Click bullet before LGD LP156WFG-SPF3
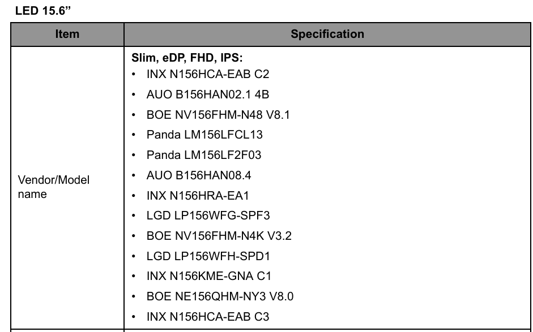The height and width of the screenshot is (332, 533). pos(134,215)
